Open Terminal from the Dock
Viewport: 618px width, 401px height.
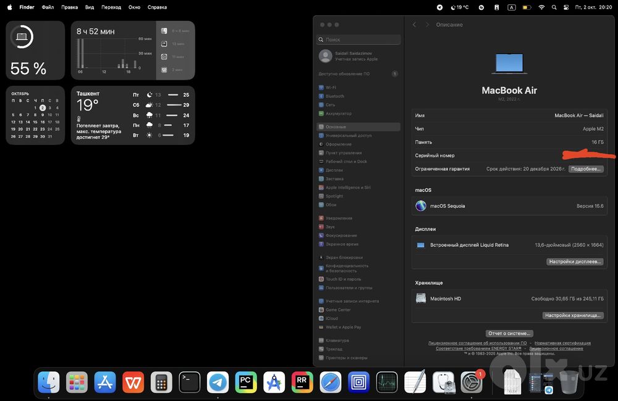pyautogui.click(x=190, y=382)
